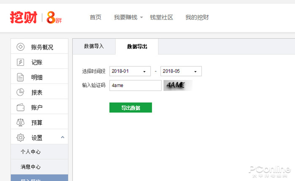The image size is (295, 181).
Task: Expand the 我要赚钱 menu
Action: tap(129, 17)
